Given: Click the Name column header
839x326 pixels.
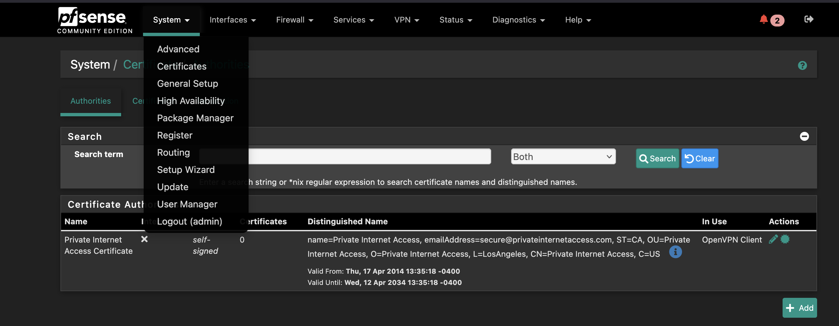Looking at the screenshot, I should point(76,221).
